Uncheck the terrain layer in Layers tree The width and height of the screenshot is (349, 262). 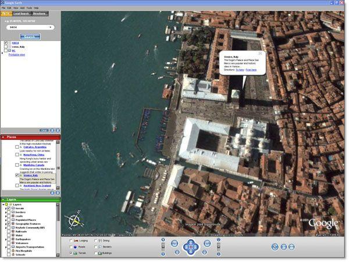[x=9, y=208]
